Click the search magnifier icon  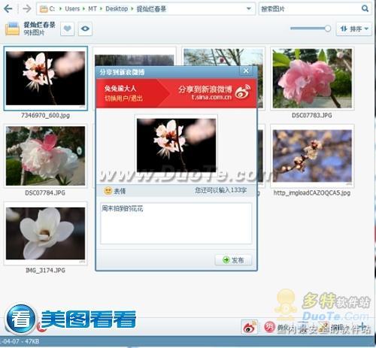[365, 9]
